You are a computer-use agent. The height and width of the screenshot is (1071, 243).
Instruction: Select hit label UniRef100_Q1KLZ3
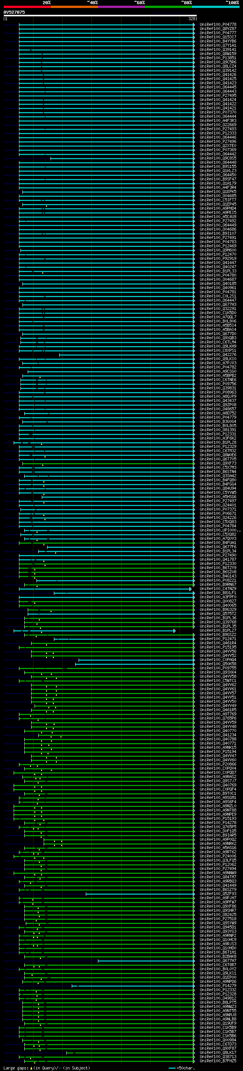coord(218,171)
